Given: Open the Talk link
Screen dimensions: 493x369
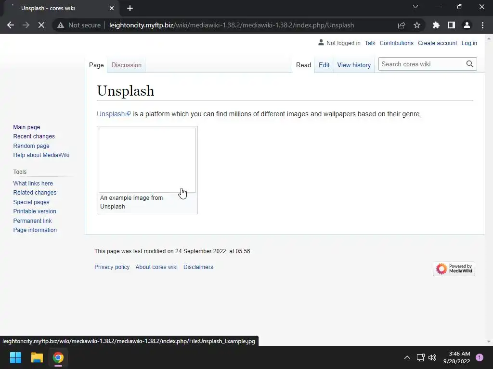Looking at the screenshot, I should [370, 43].
